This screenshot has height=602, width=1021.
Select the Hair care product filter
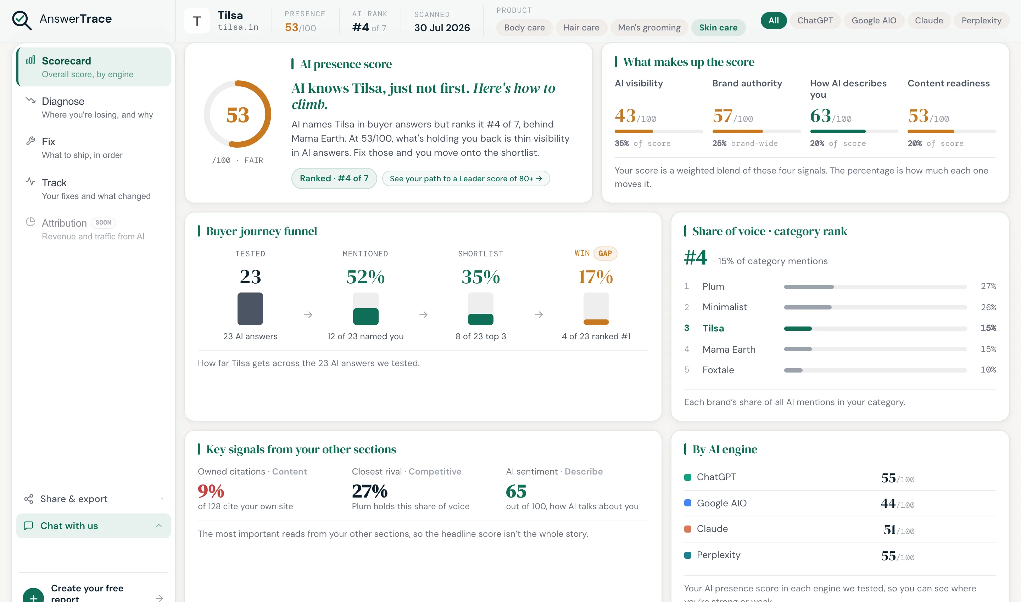[x=581, y=28]
